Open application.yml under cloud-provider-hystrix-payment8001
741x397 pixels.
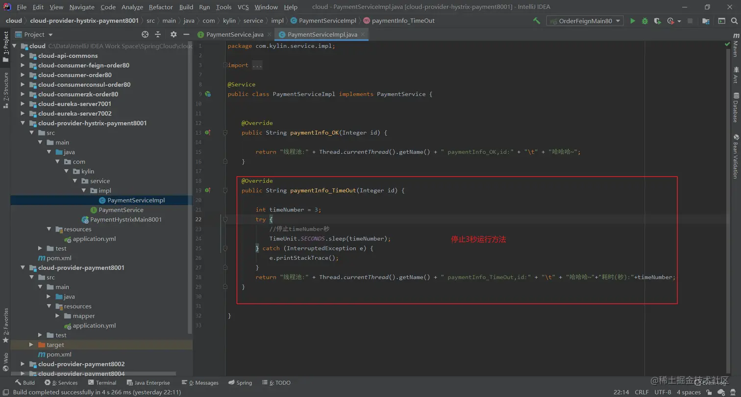point(94,239)
